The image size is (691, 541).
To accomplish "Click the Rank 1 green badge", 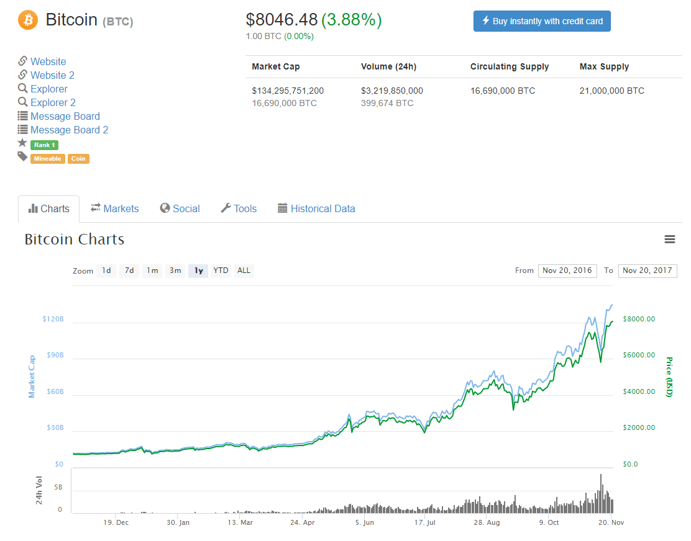I will 44,145.
